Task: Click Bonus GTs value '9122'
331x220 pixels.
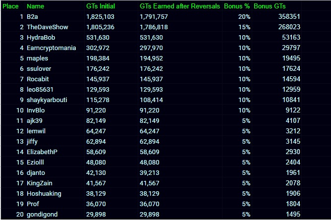Action: pyautogui.click(x=293, y=110)
